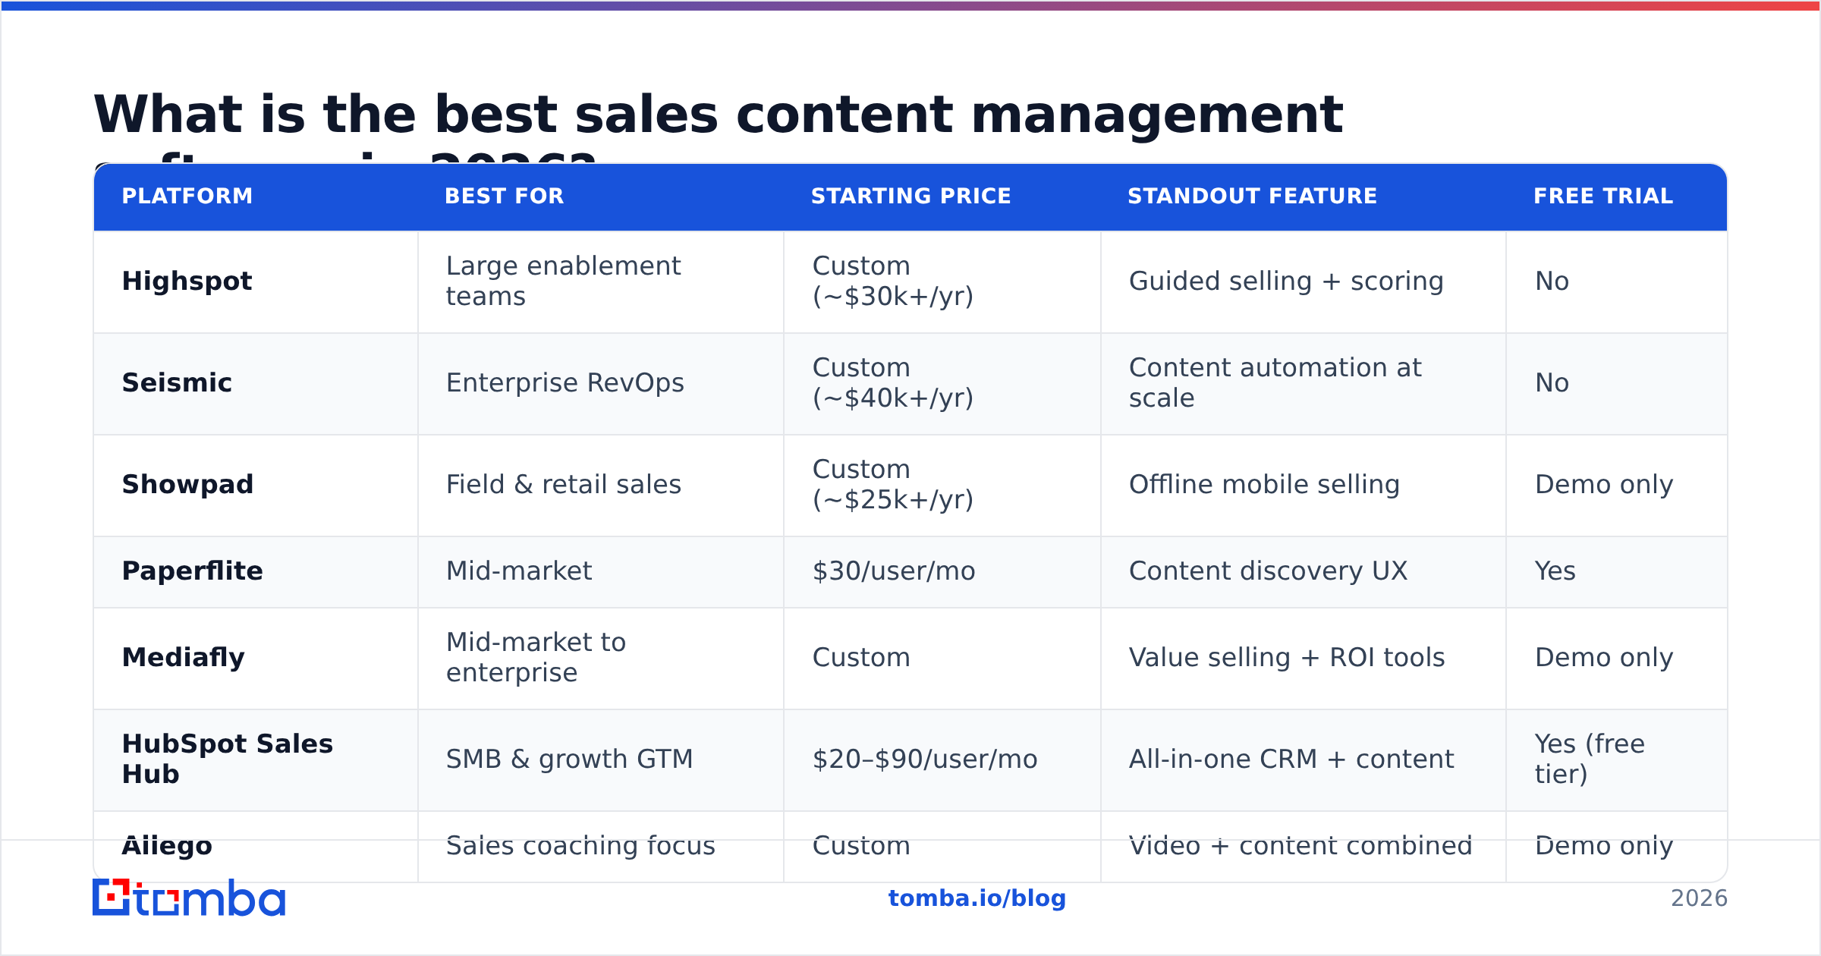Click Paperflite's 'Yes' free trial cell
Viewport: 1821px width, 956px height.
click(x=1617, y=572)
